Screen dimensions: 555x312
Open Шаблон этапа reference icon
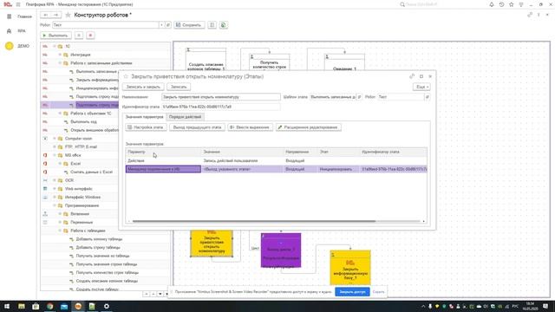pyautogui.click(x=359, y=97)
